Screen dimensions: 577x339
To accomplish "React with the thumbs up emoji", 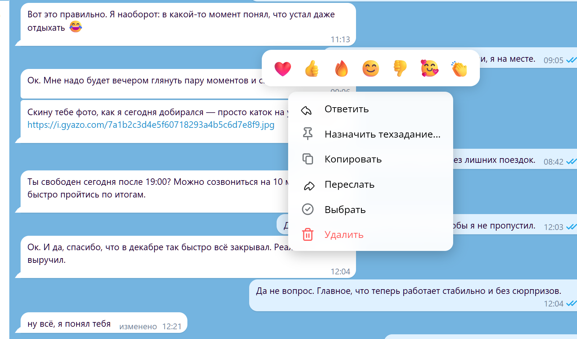I will 312,69.
